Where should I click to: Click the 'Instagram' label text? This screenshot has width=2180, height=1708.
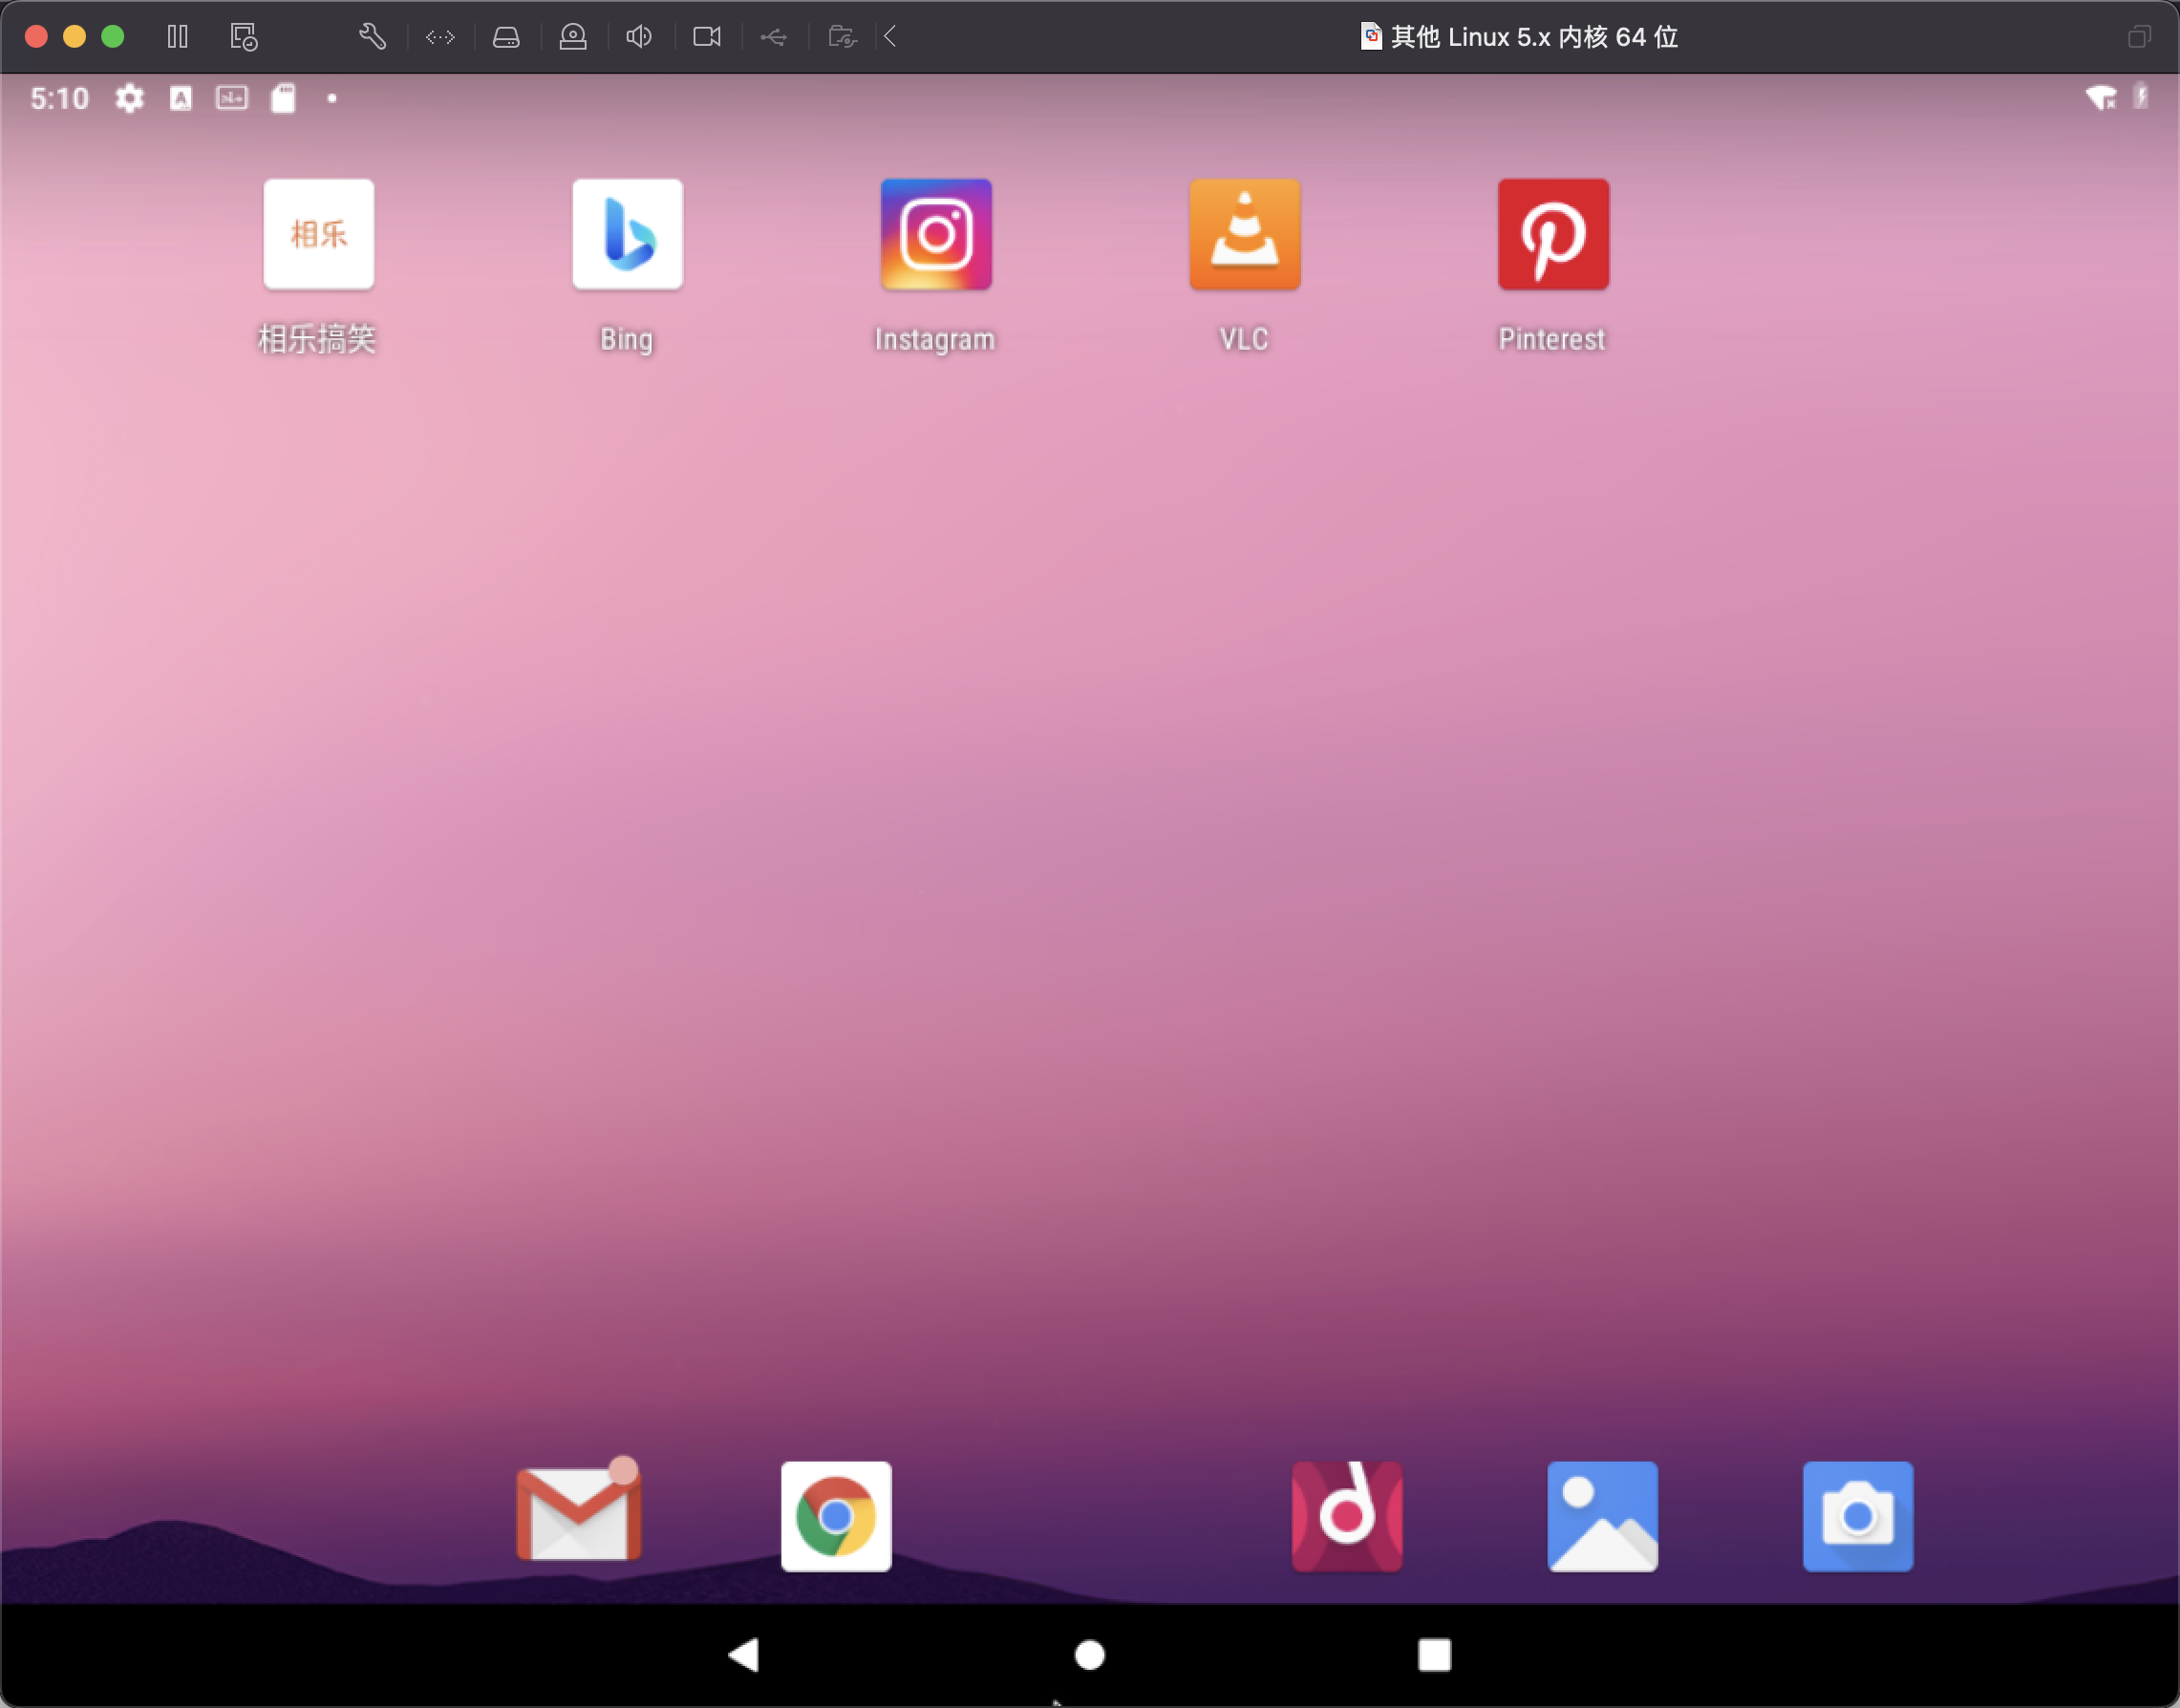pyautogui.click(x=935, y=339)
